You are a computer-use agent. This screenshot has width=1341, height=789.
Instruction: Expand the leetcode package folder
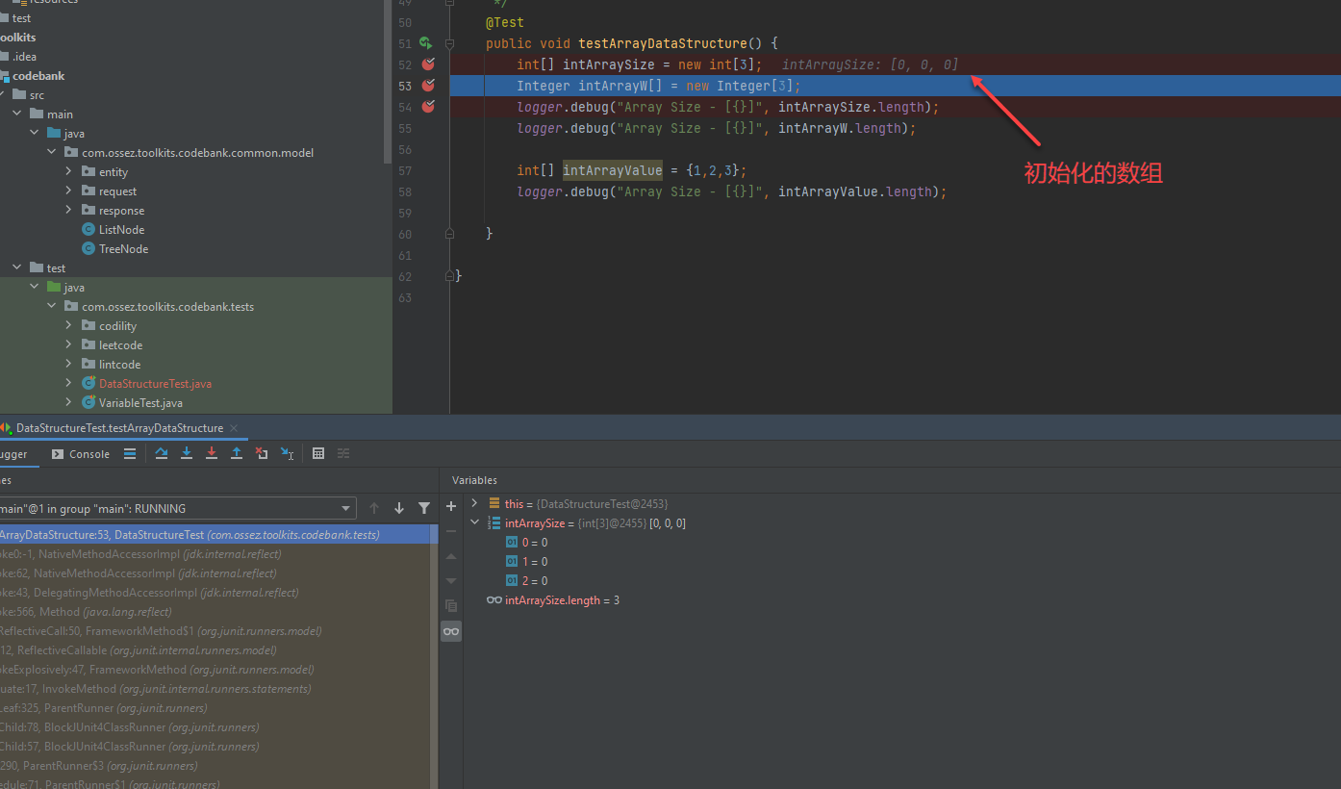68,344
